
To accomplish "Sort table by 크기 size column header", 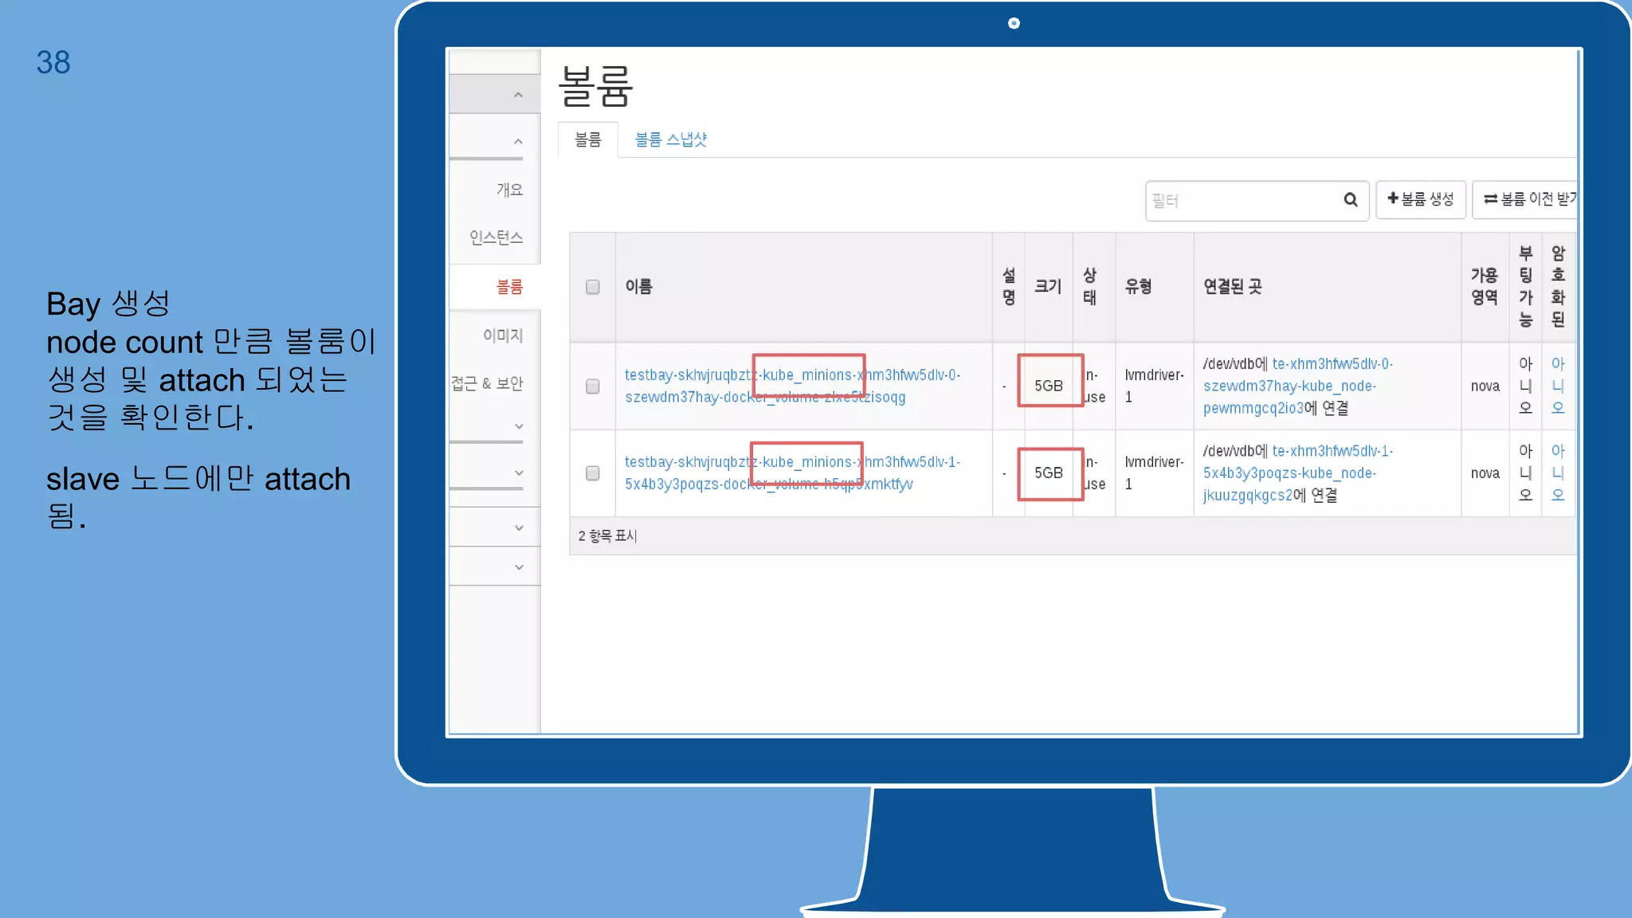I will tap(1048, 287).
